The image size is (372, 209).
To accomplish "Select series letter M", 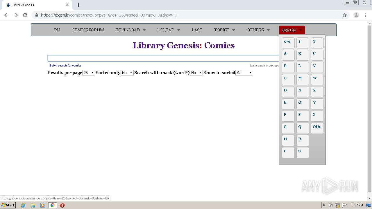I will tap(303, 80).
